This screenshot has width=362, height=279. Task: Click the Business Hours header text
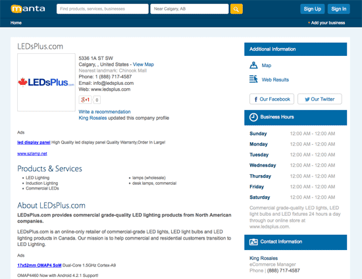(277, 117)
